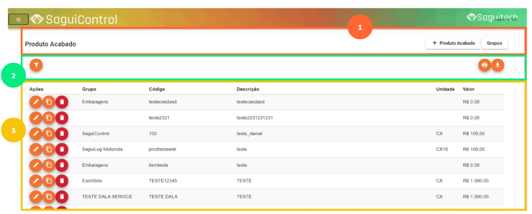Click the Grupo column header
This screenshot has height=214, width=532.
pyautogui.click(x=89, y=89)
